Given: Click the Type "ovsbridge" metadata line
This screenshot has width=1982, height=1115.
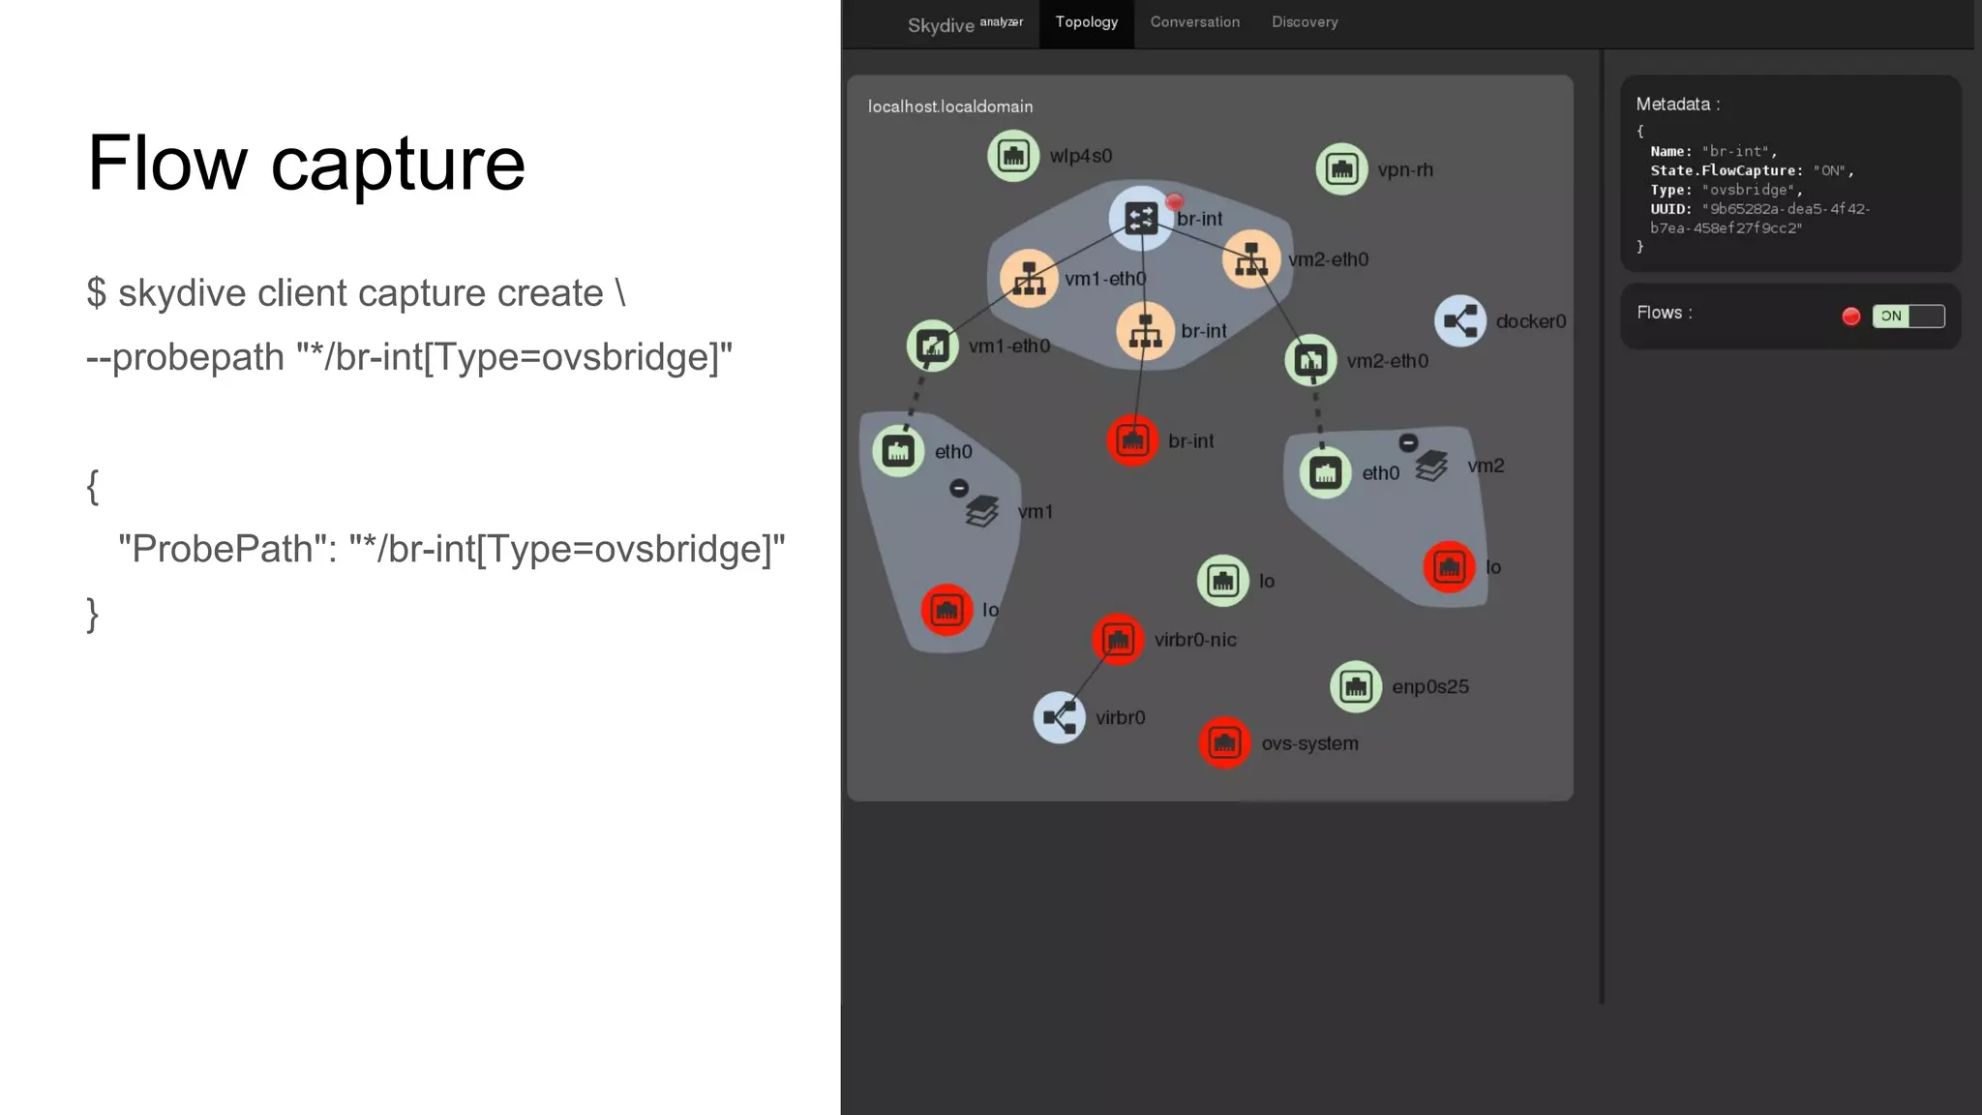Looking at the screenshot, I should [1726, 190].
